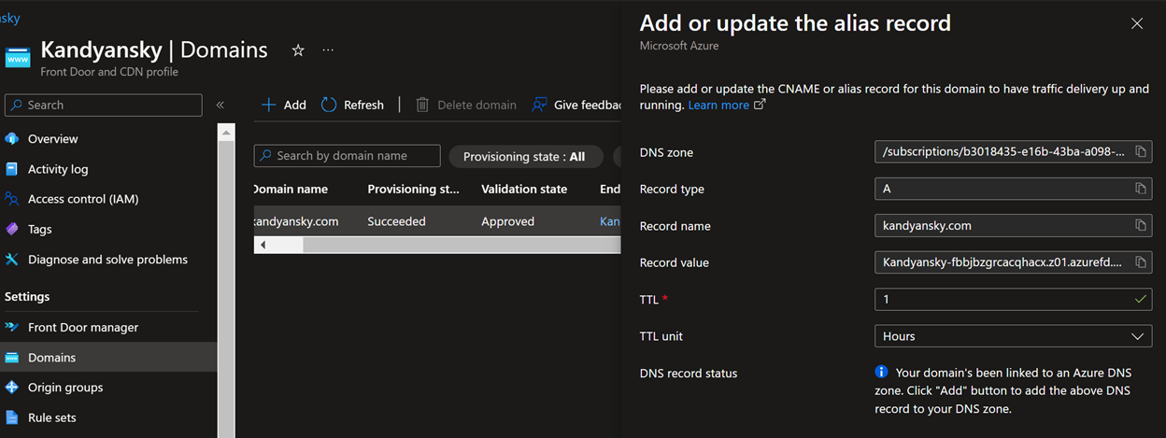The width and height of the screenshot is (1166, 438).
Task: Click the Rule sets icon
Action: pos(12,417)
